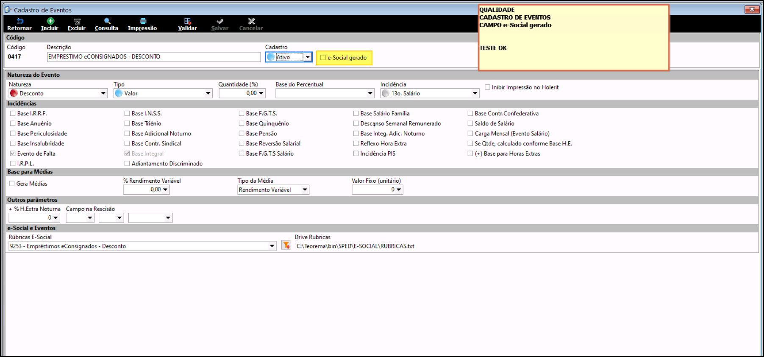Open first Campo na Rescisão dropdown
The height and width of the screenshot is (357, 764).
click(x=90, y=218)
